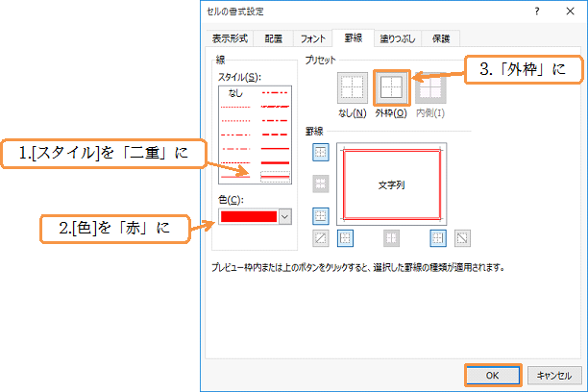588x392 pixels.
Task: Switch to the 塗りつぶし tab
Action: pyautogui.click(x=394, y=38)
